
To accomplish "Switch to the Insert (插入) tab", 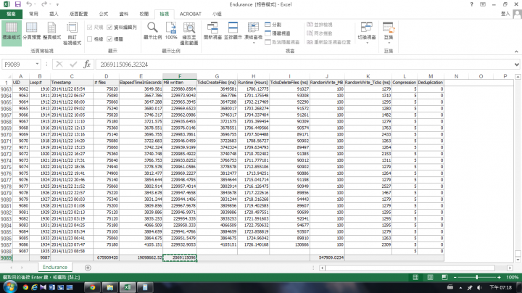I will (x=54, y=14).
